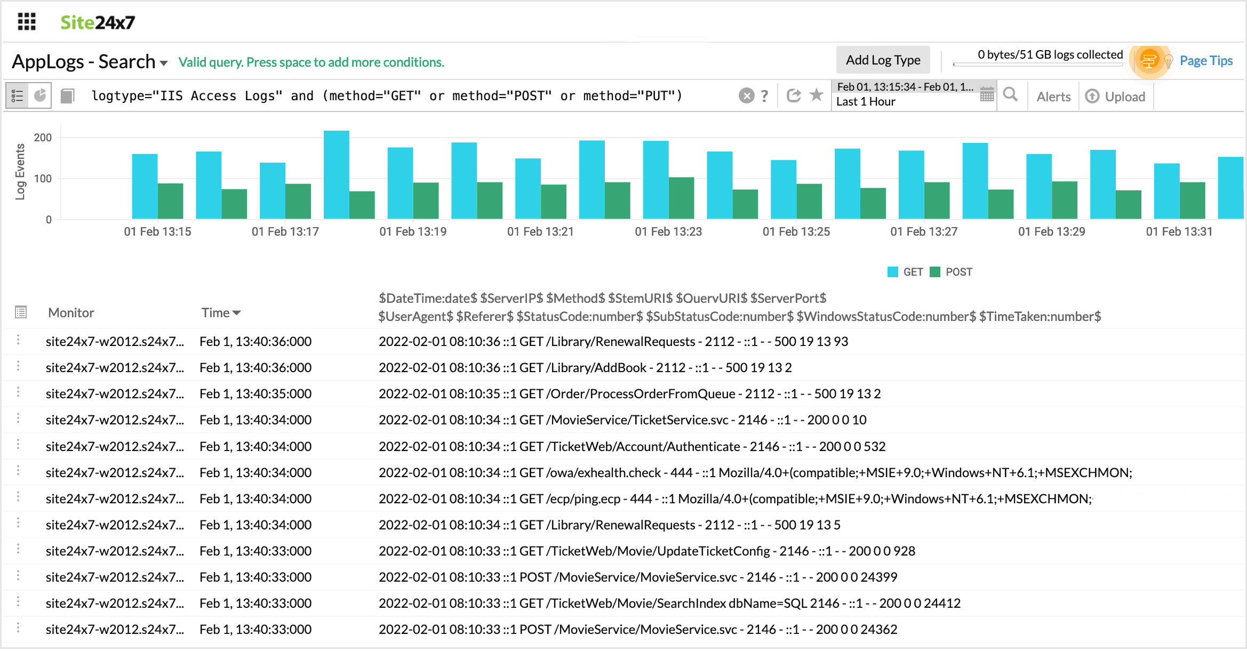This screenshot has width=1247, height=651.
Task: Open the Alerts tab
Action: [1053, 97]
